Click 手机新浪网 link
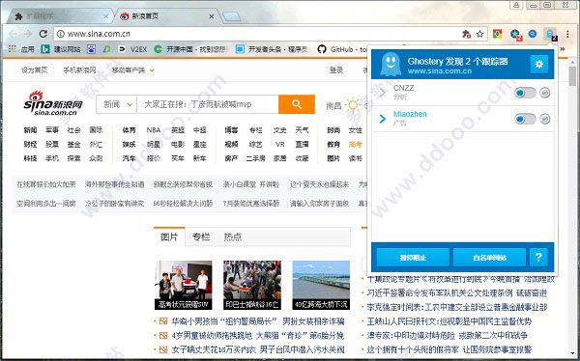The image size is (580, 361). click(x=79, y=69)
